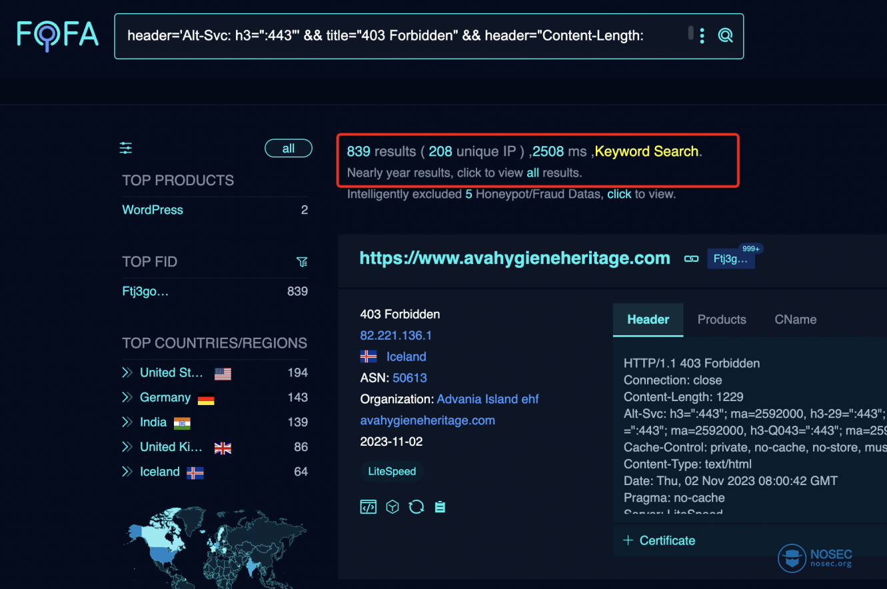Click domain avahygieneheritage.com

click(x=427, y=420)
